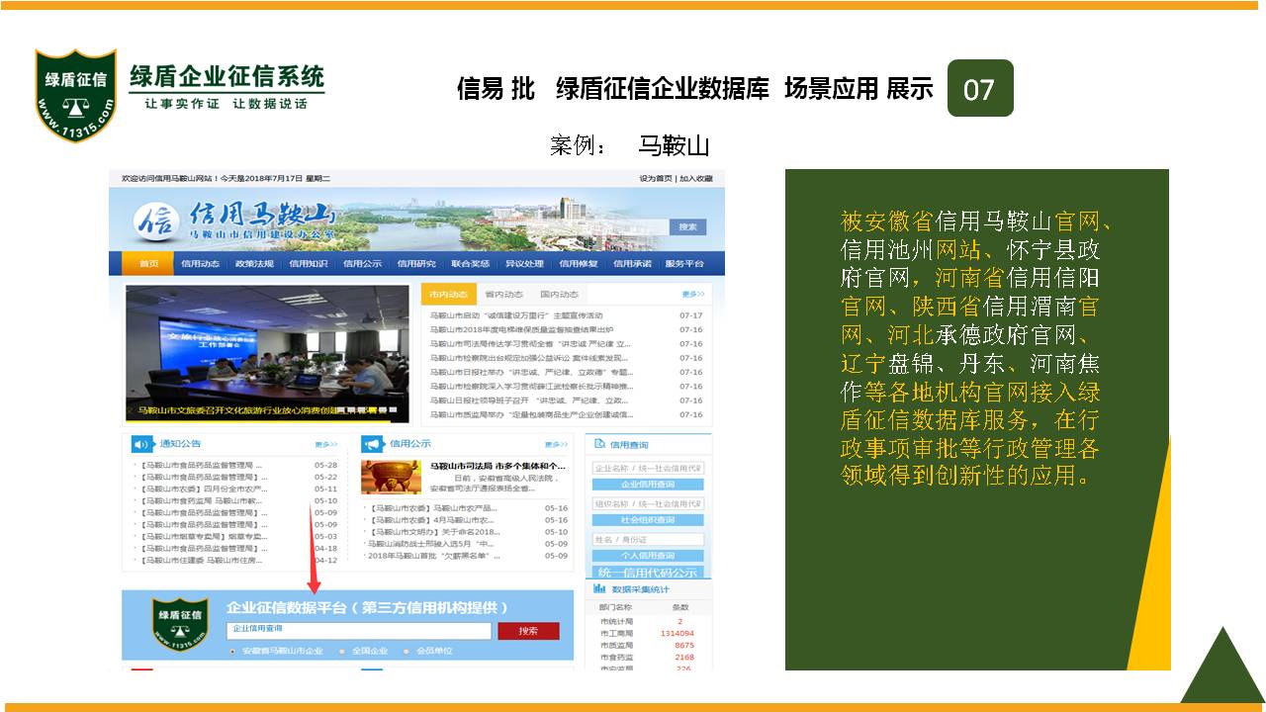The width and height of the screenshot is (1266, 712).
Task: Click the slide number badge 07
Action: point(979,89)
